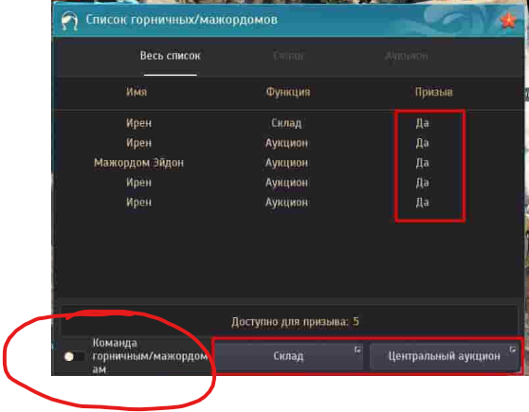The image size is (529, 412).
Task: Open the dimmed Склад tab
Action: point(288,56)
